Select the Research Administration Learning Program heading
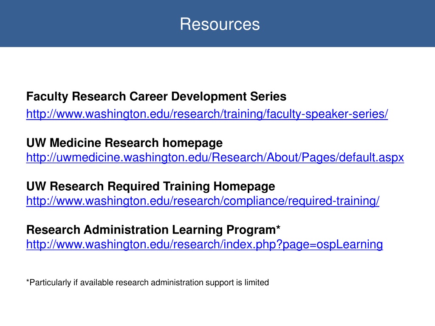Screen dimensions: 435x326 click(x=153, y=230)
